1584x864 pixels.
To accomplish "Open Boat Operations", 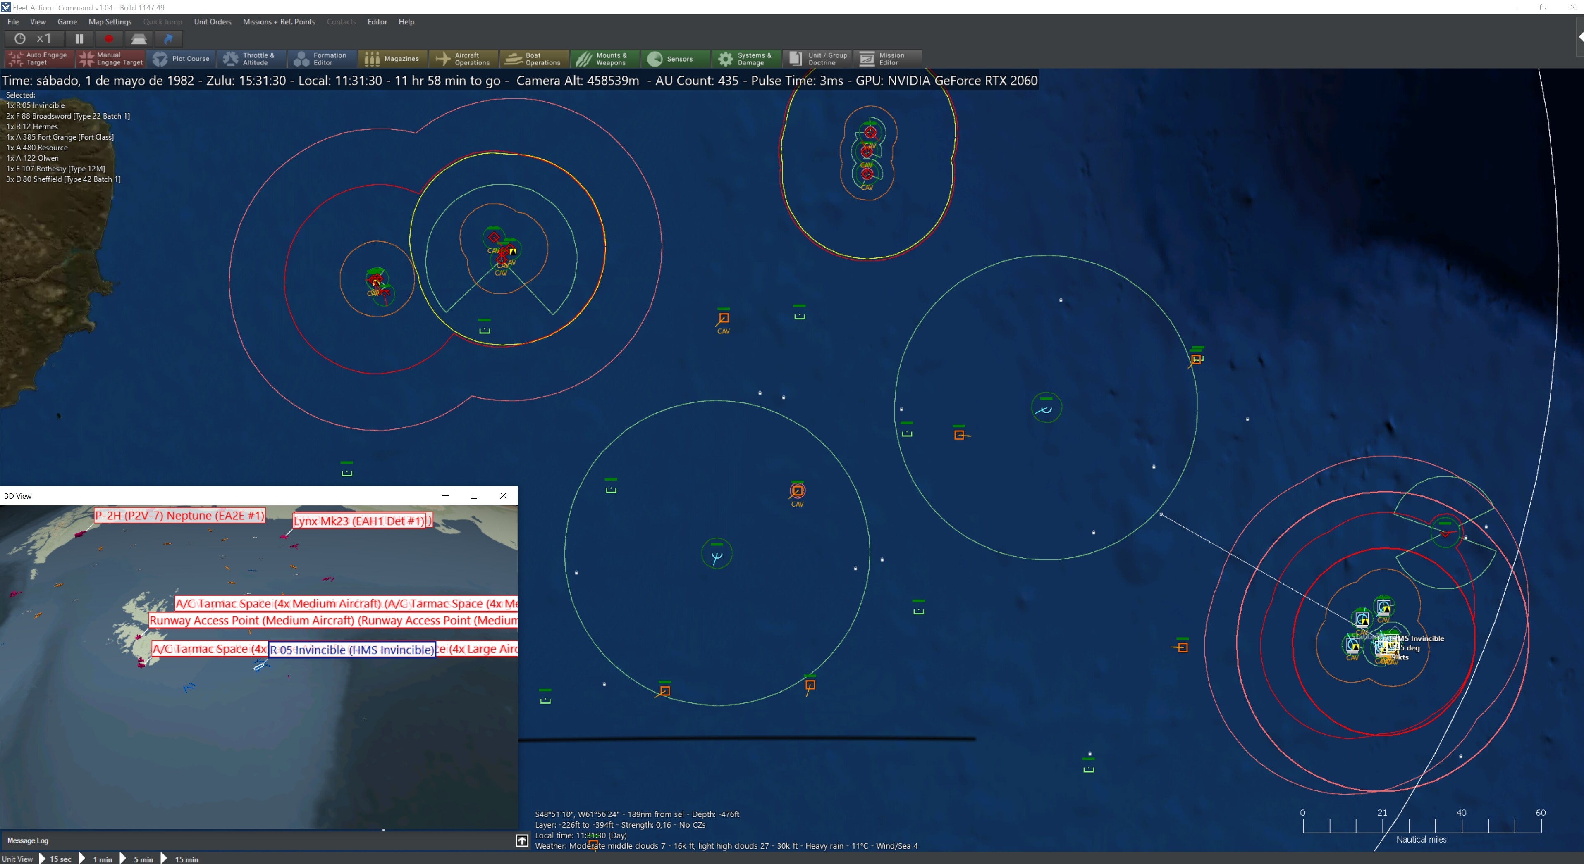I will 533,58.
